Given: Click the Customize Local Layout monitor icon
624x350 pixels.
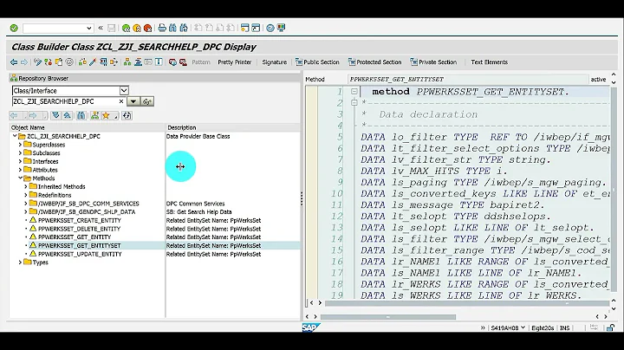Looking at the screenshot, I should (x=282, y=28).
